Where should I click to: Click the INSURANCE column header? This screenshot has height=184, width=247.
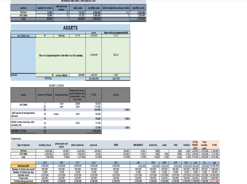coord(138,145)
